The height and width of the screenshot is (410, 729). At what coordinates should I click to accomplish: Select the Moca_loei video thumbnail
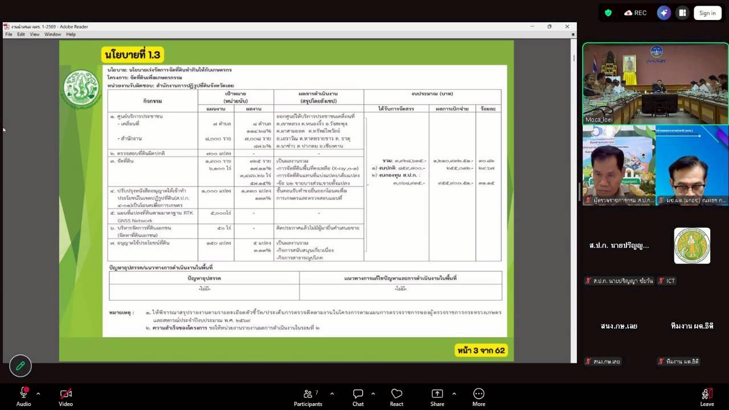pos(655,84)
